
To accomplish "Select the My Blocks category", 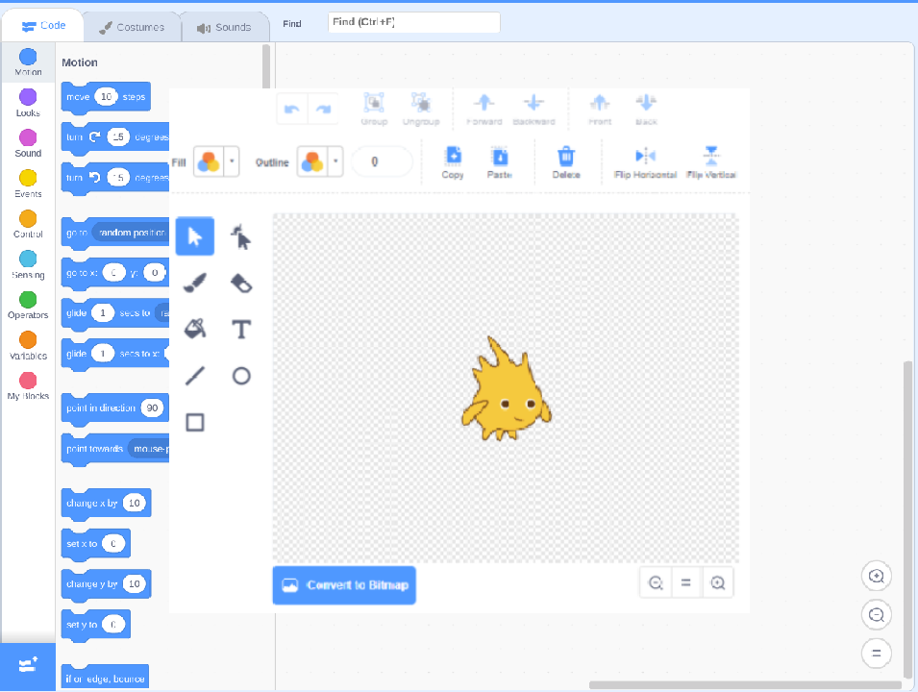I will point(28,386).
